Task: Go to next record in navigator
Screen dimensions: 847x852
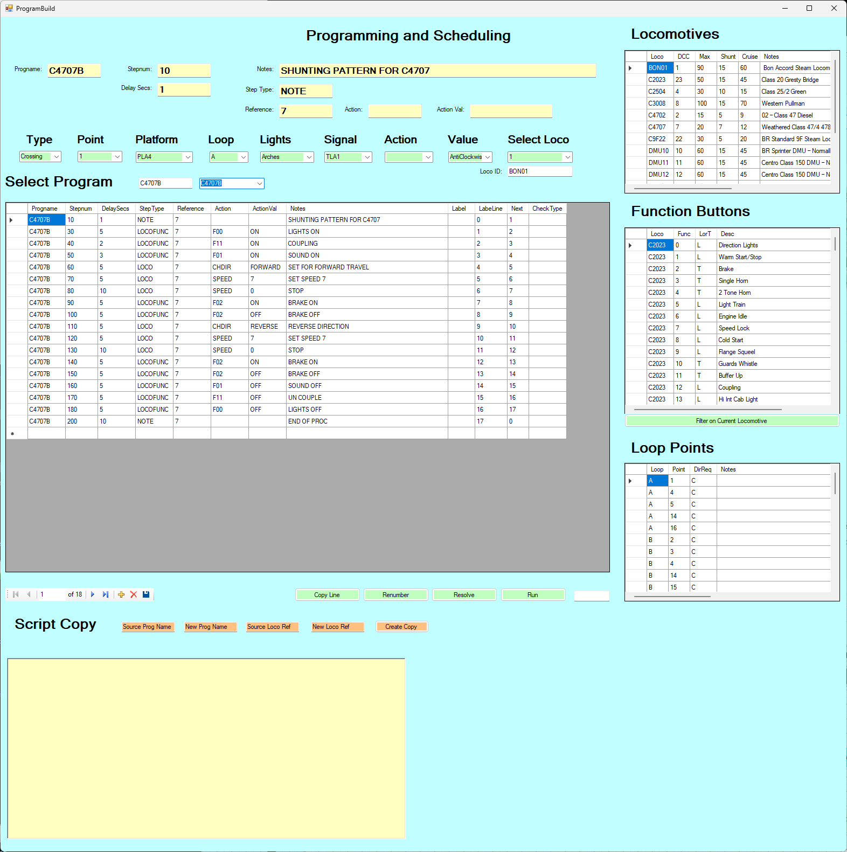Action: pos(93,594)
